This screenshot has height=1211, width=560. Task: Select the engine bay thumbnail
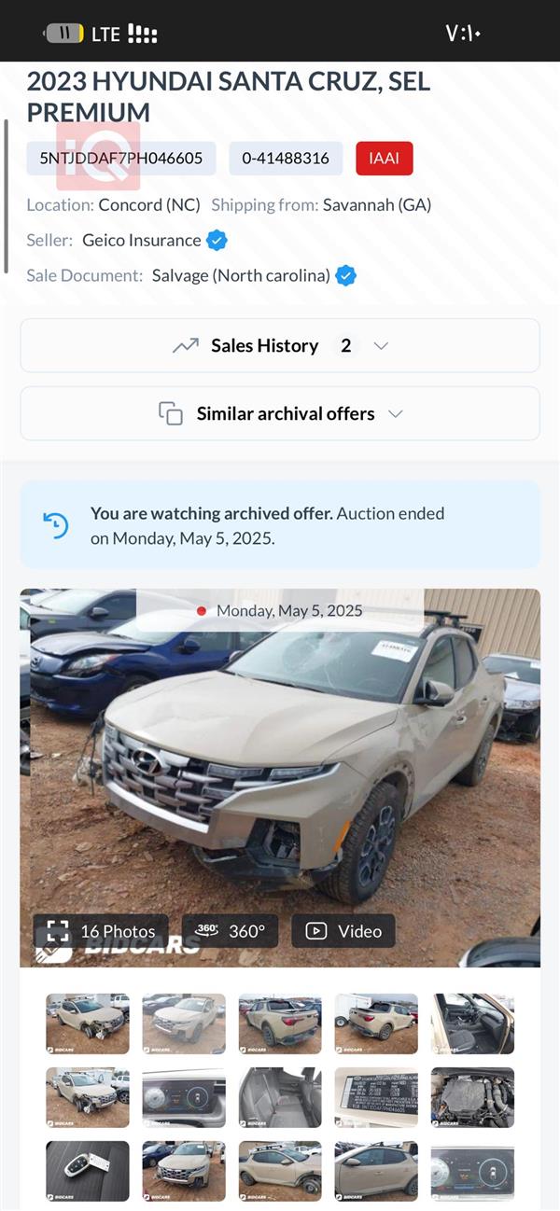[x=472, y=1098]
